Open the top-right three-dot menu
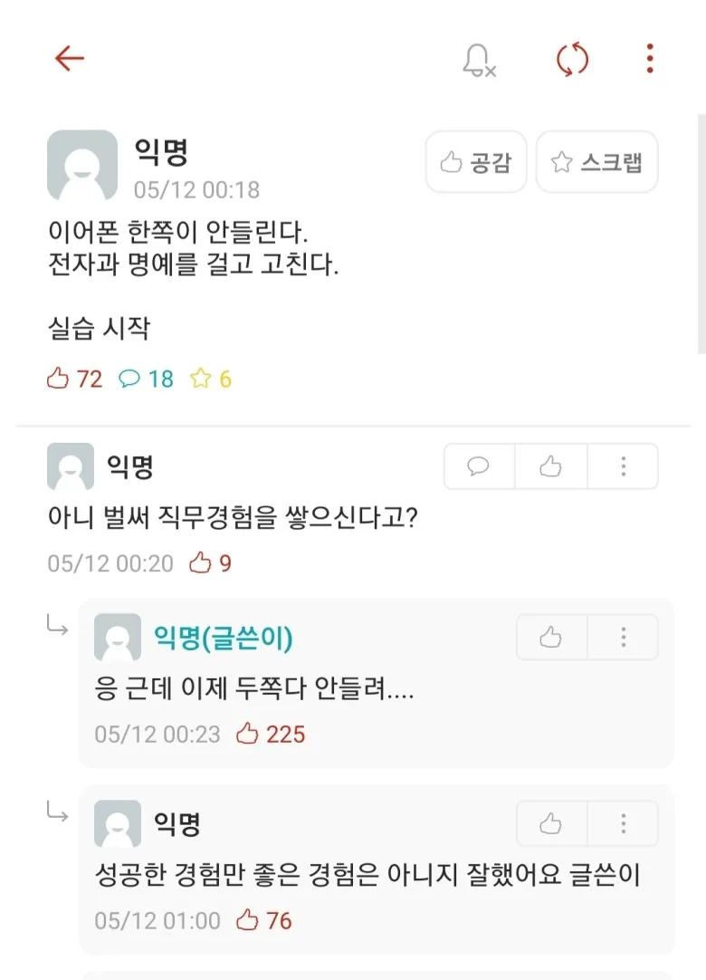This screenshot has width=706, height=980. point(649,60)
